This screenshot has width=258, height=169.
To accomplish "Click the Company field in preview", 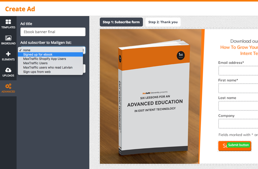I will pos(238,124).
